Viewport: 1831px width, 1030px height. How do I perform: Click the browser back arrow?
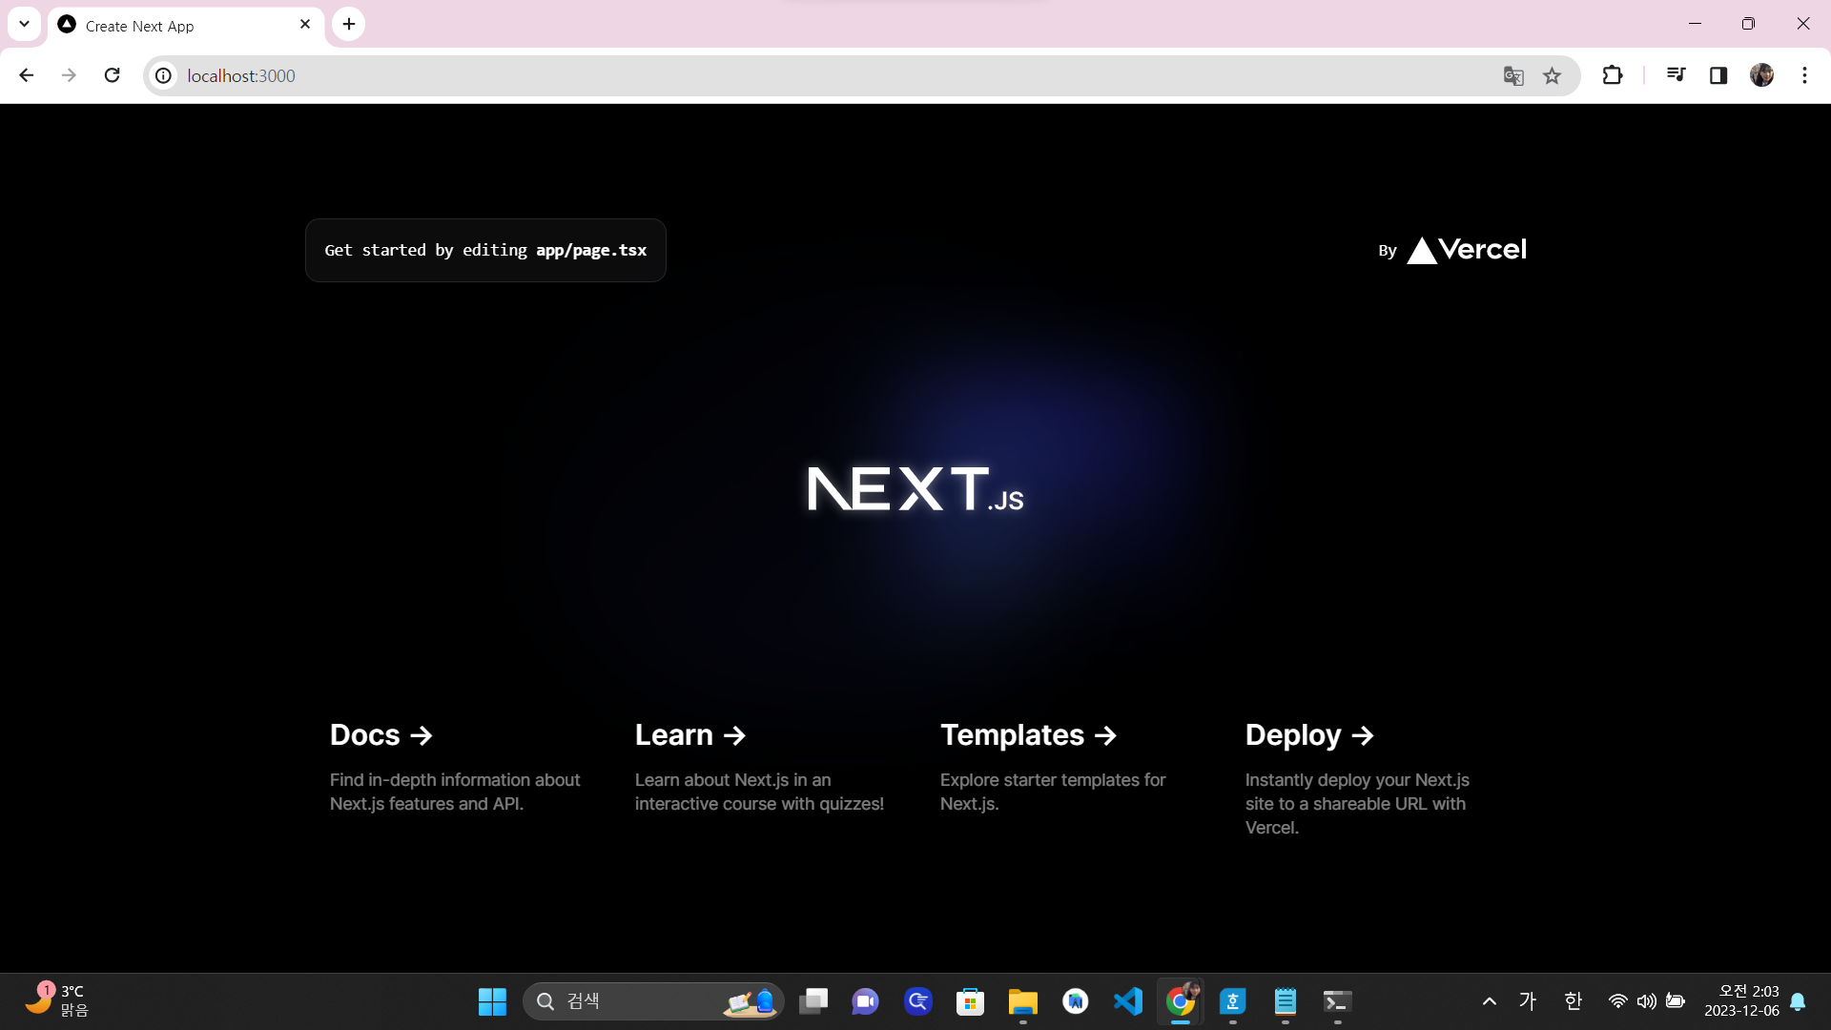(26, 75)
